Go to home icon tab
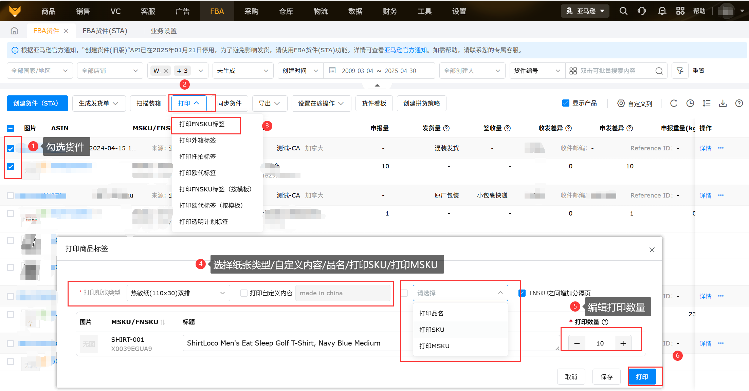Image resolution: width=749 pixels, height=391 pixels. pos(14,31)
